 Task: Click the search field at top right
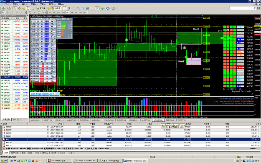(x=243, y=8)
